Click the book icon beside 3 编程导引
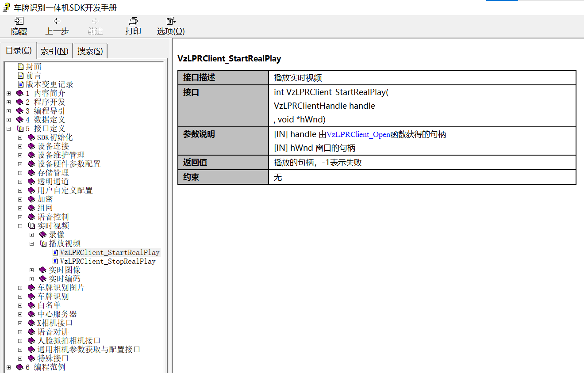 [x=20, y=111]
